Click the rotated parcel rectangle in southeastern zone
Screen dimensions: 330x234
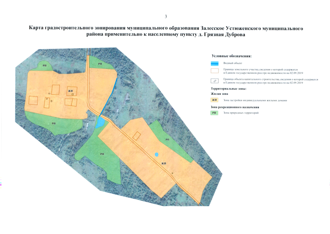137,136
